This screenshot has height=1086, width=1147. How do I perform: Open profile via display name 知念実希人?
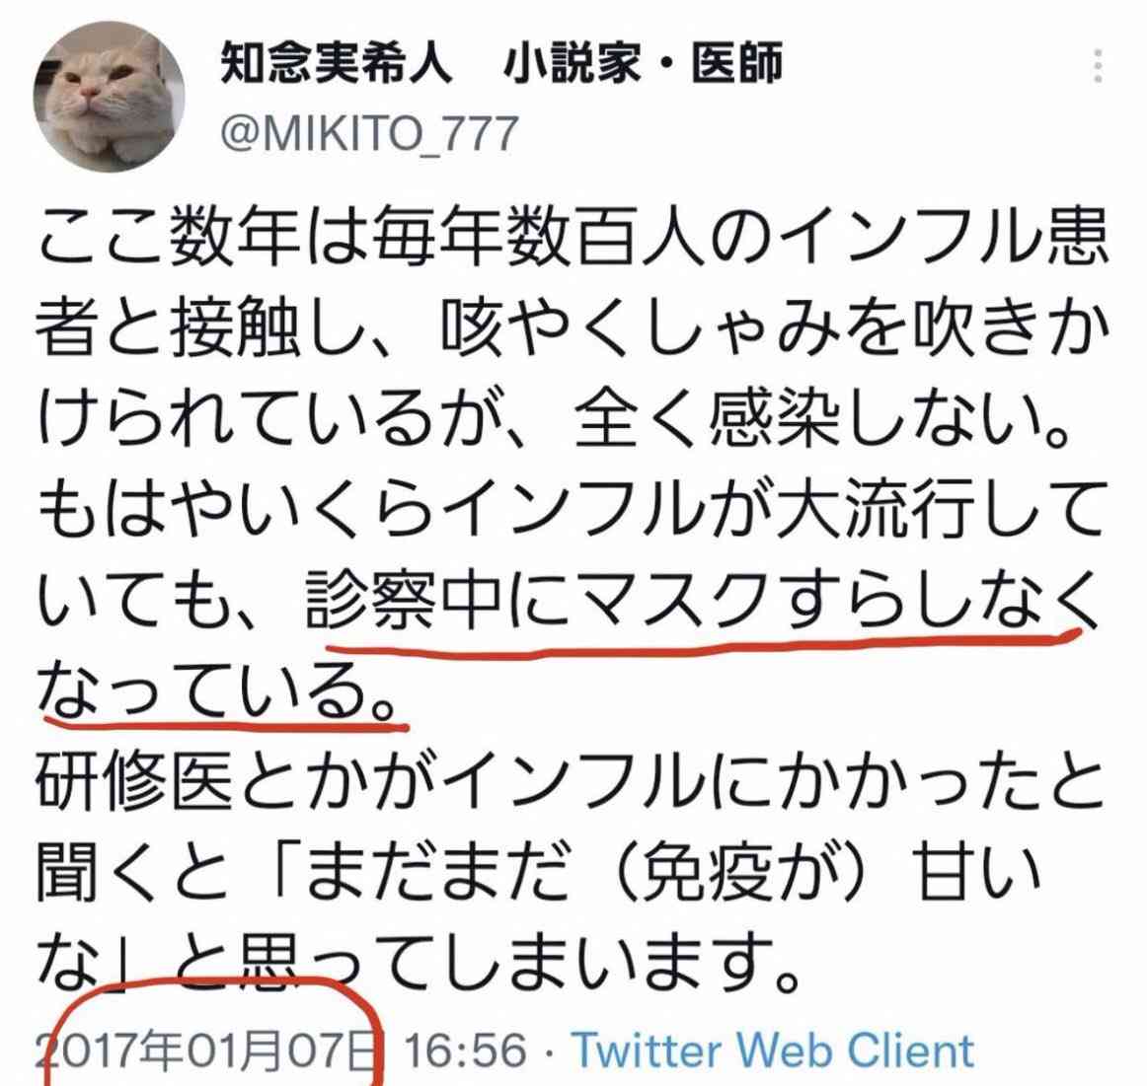tap(335, 62)
